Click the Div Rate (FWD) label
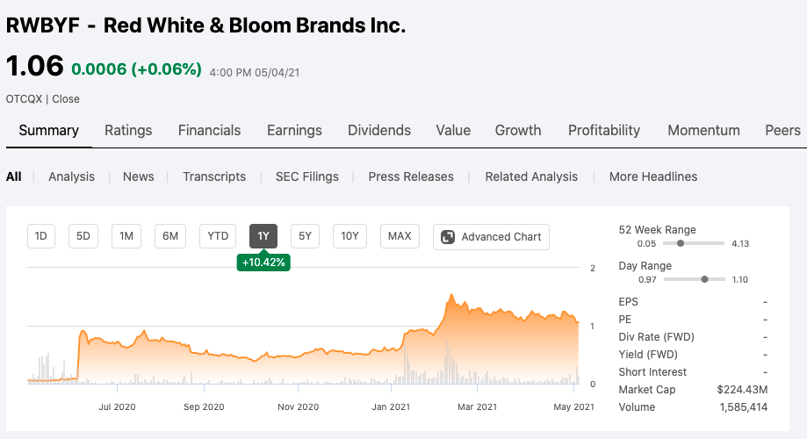Image resolution: width=807 pixels, height=439 pixels. (656, 337)
